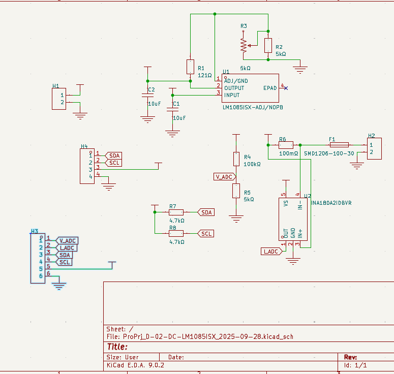This screenshot has width=394, height=374.
Task: Click the H1 two-pin connector symbol
Action: (x=59, y=99)
